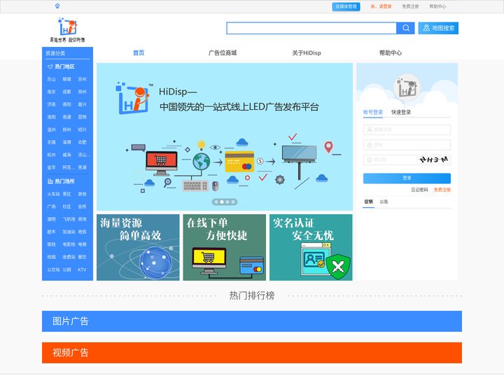Screen dimensions: 504x378
Task: Switch to the 帐号登录 tab
Action: [373, 112]
